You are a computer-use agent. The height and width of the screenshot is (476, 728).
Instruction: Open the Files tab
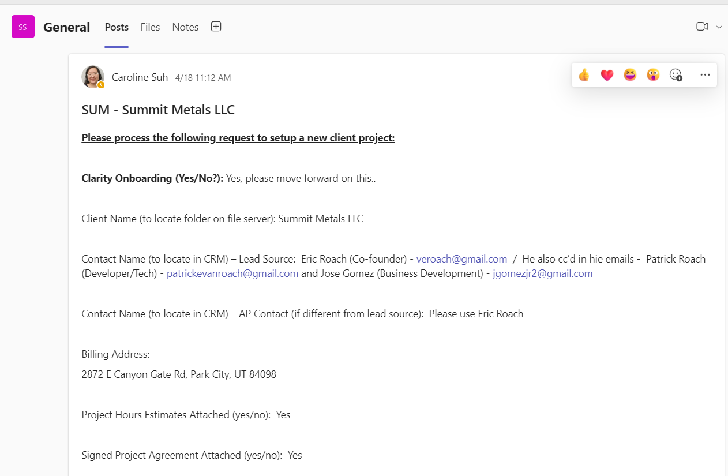click(x=150, y=27)
